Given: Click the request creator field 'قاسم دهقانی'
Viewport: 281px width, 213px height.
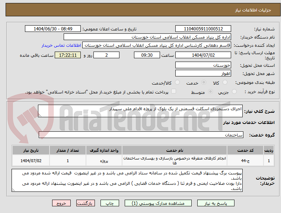Looking at the screenshot, I should point(157,45).
